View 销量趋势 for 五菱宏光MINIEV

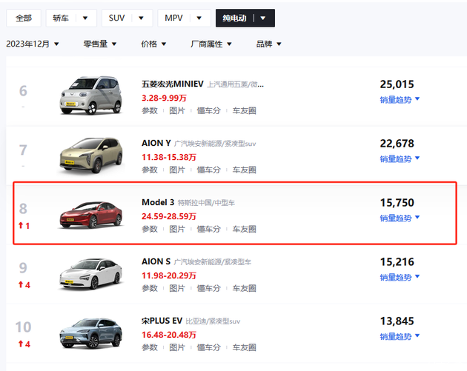click(400, 99)
